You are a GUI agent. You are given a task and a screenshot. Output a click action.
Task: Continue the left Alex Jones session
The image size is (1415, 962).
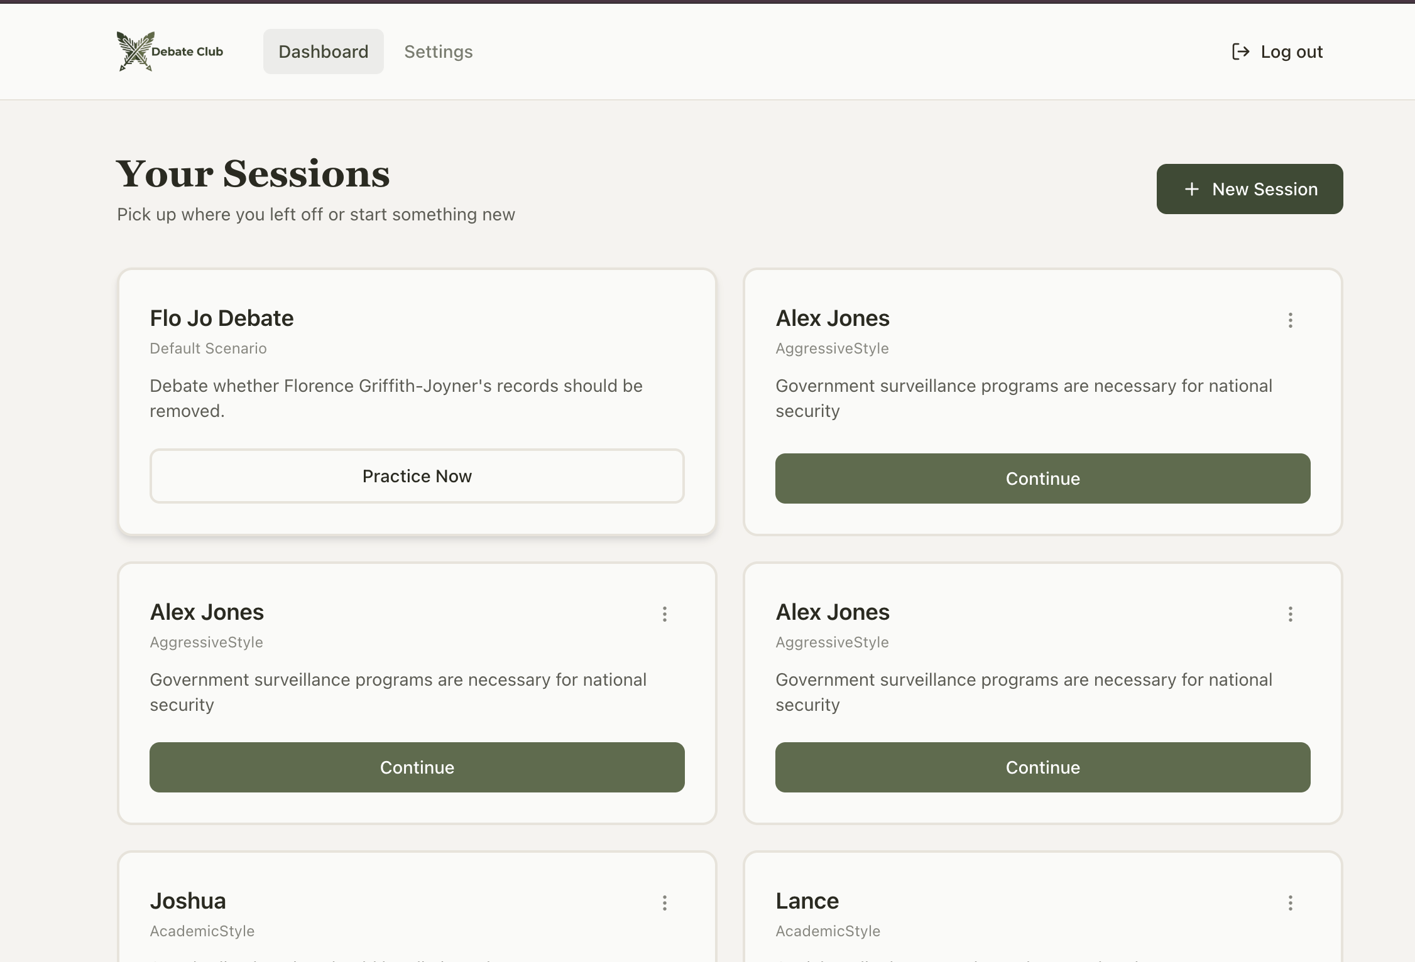click(417, 767)
